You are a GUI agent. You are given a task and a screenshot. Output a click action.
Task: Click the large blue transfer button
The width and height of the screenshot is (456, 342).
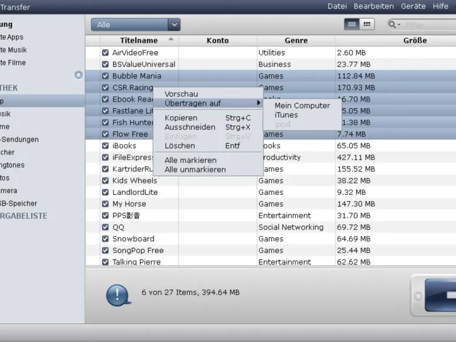point(440,295)
